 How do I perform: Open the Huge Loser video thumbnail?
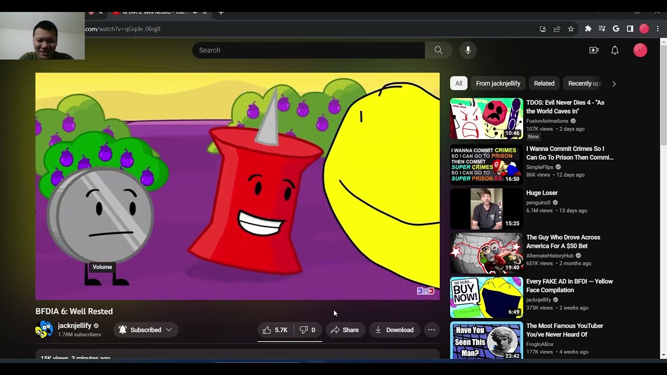pyautogui.click(x=486, y=208)
